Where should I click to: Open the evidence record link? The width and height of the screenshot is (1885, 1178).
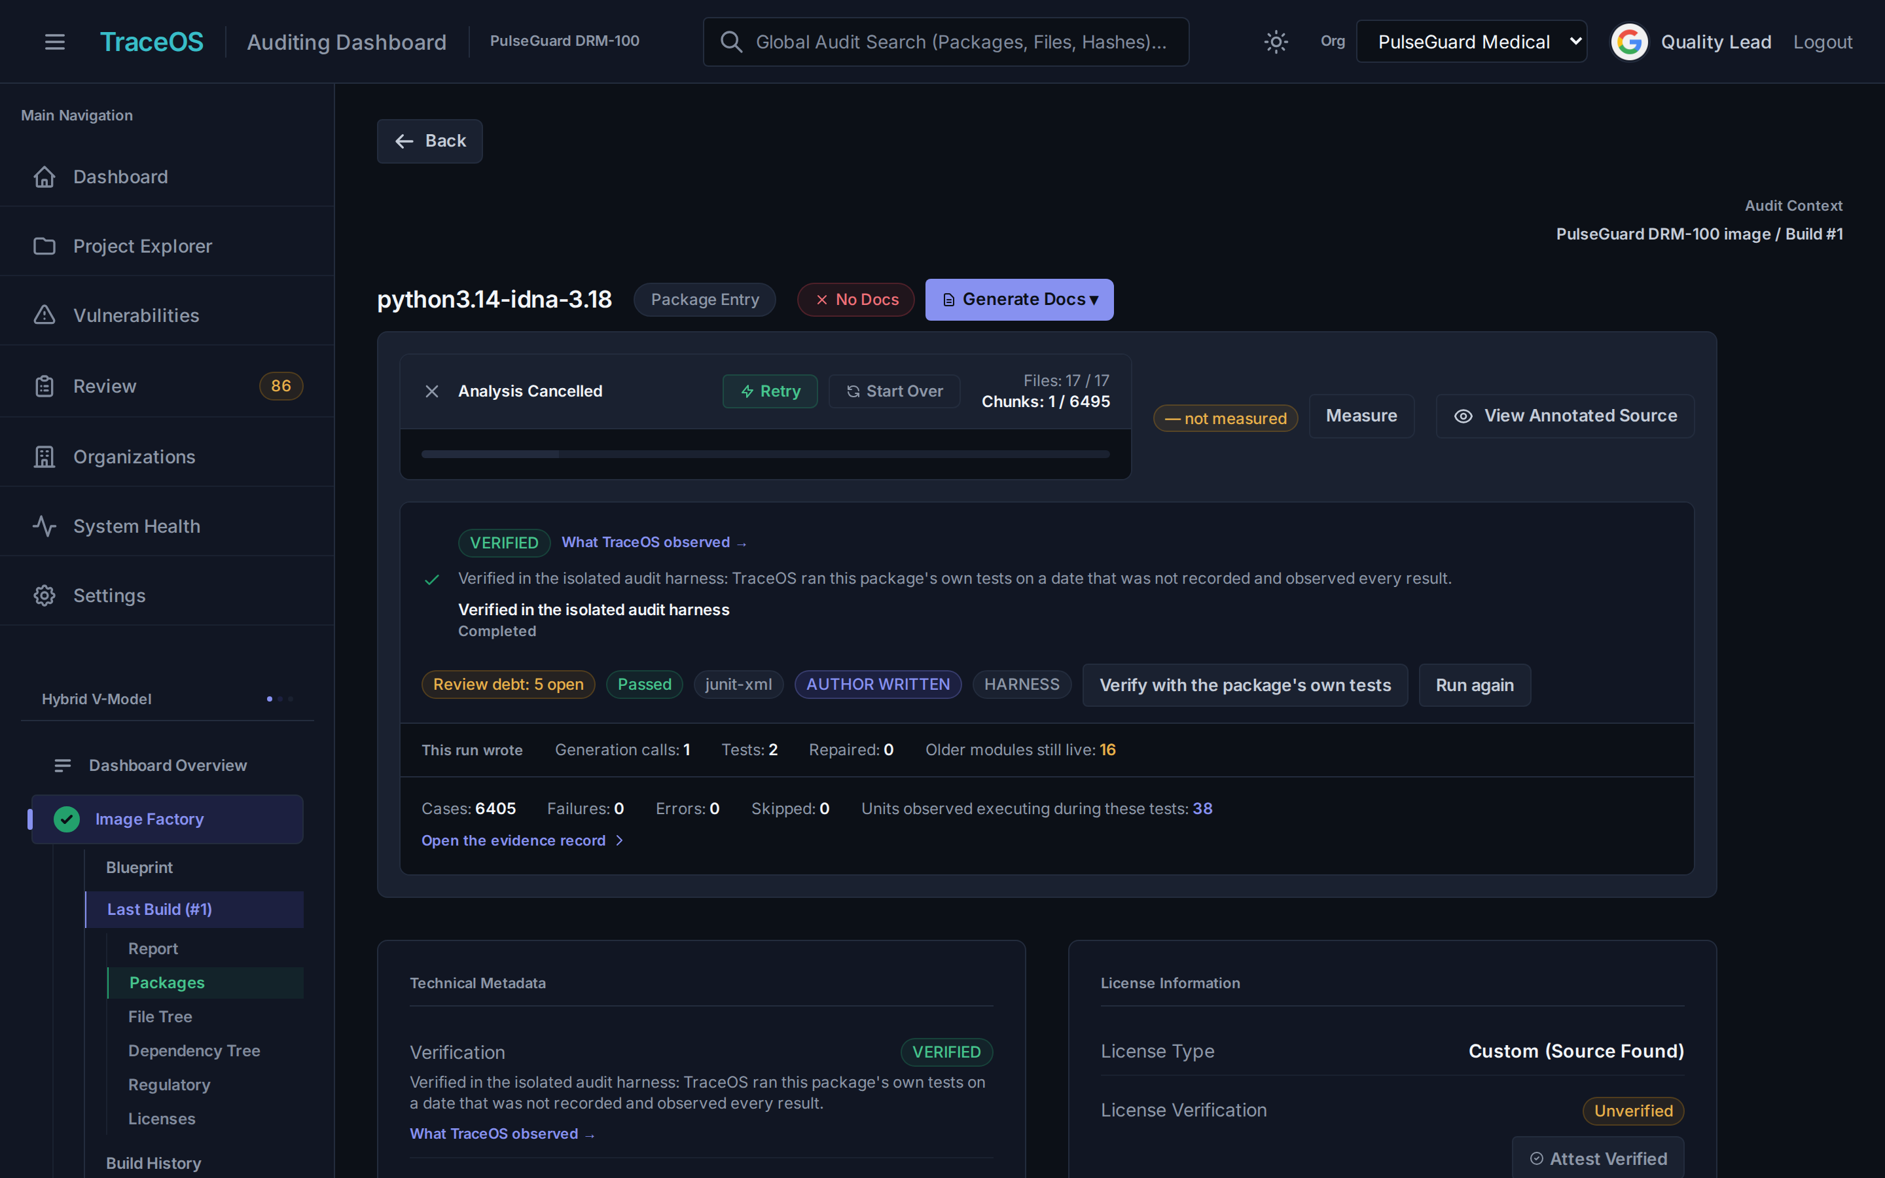coord(522,841)
